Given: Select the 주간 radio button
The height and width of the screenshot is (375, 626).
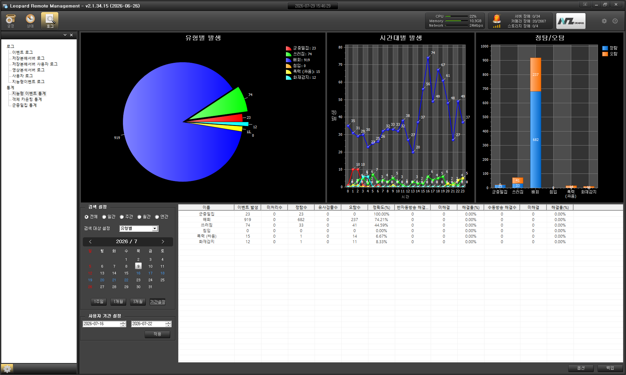Looking at the screenshot, I should pyautogui.click(x=122, y=217).
